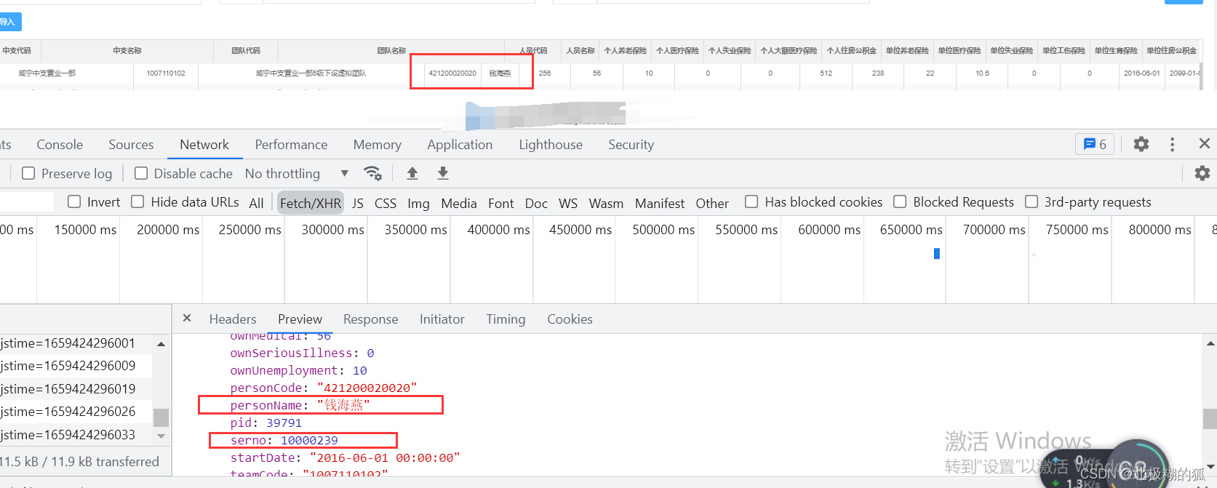Filter requests by Manifest
Viewport: 1217px width, 488px height.
(x=660, y=203)
